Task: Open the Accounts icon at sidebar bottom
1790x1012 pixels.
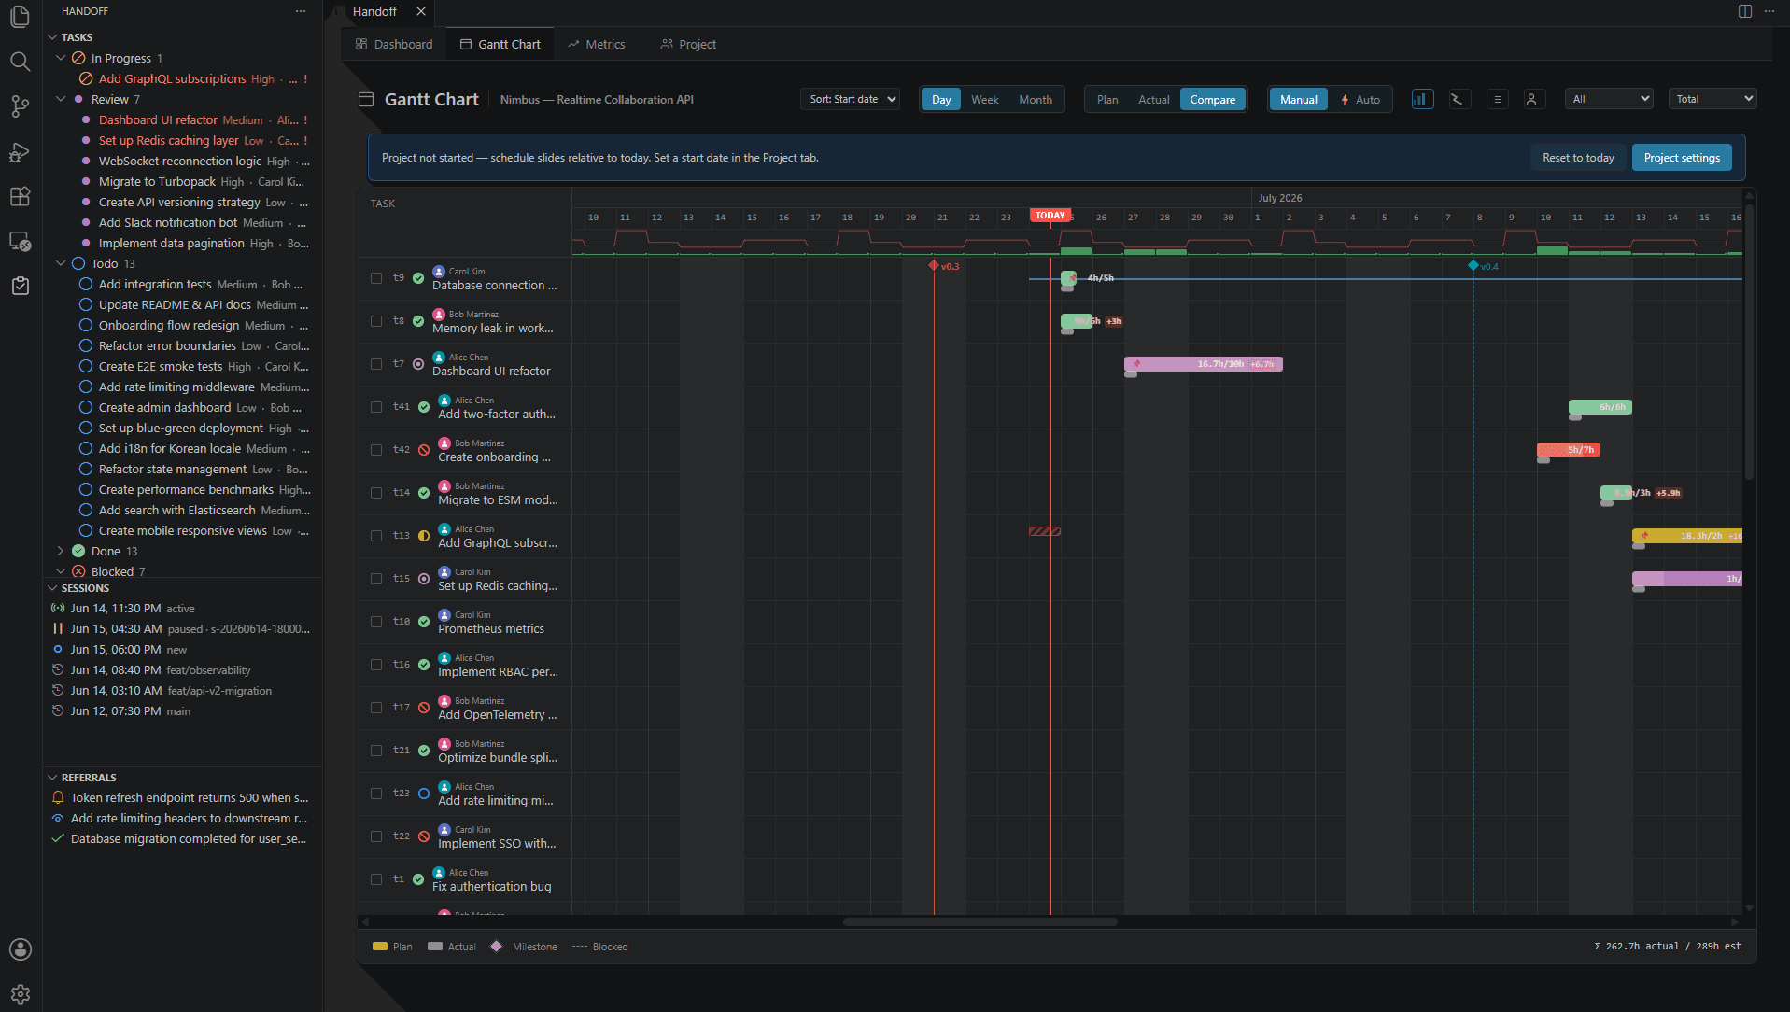Action: [20, 949]
